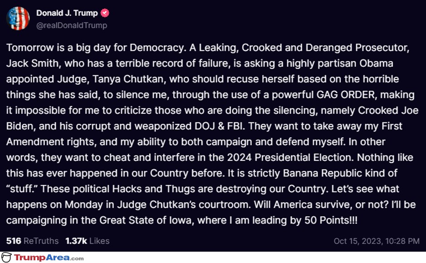Click the TrumpArea.com watermark logo

(x=49, y=258)
